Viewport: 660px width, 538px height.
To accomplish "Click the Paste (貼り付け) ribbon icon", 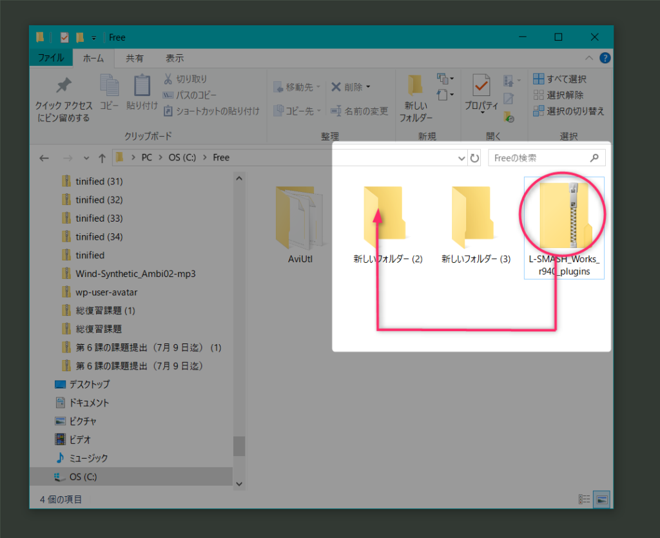I will point(142,85).
